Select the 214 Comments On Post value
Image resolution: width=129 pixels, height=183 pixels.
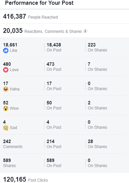(50, 141)
